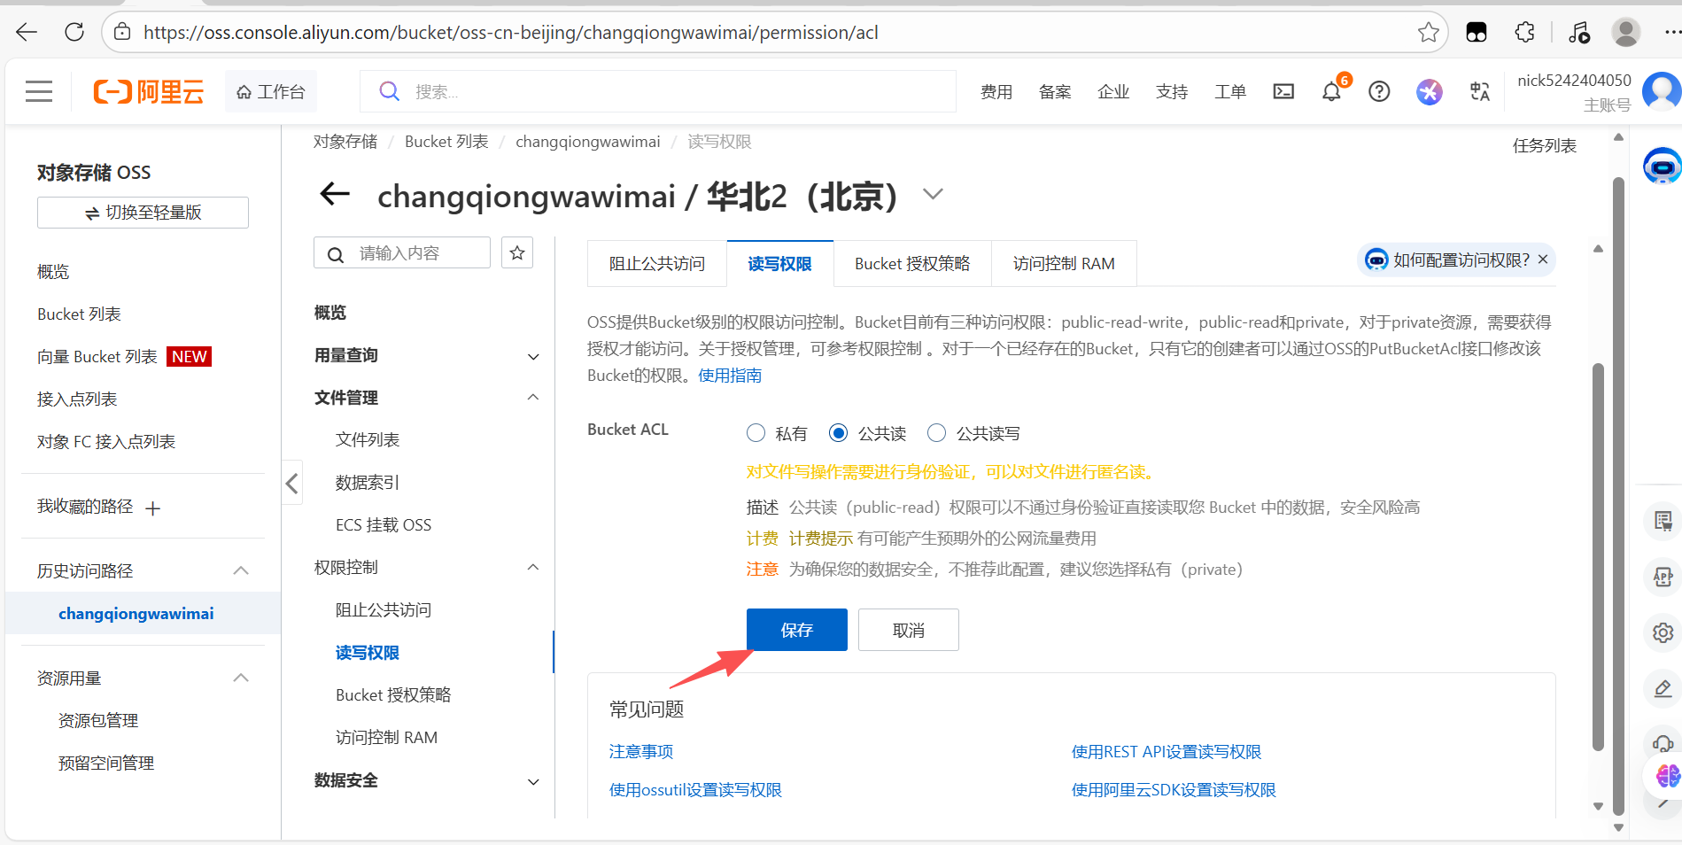This screenshot has height=845, width=1682.
Task: Collapse the 历史访问路径 section
Action: (241, 570)
